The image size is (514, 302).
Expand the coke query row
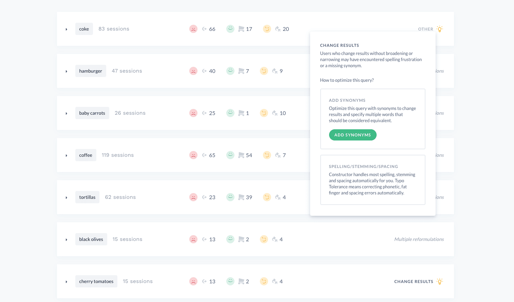click(66, 29)
